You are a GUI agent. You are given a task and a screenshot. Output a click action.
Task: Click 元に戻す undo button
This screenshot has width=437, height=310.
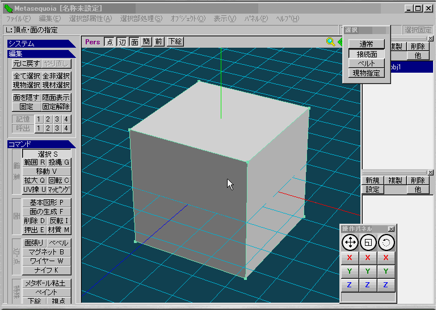point(27,64)
